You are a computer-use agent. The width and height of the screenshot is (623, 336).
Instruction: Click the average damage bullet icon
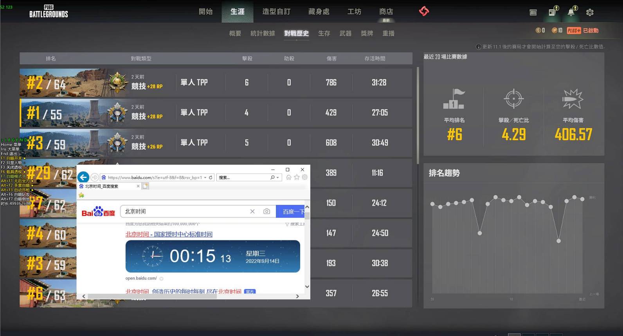[573, 98]
